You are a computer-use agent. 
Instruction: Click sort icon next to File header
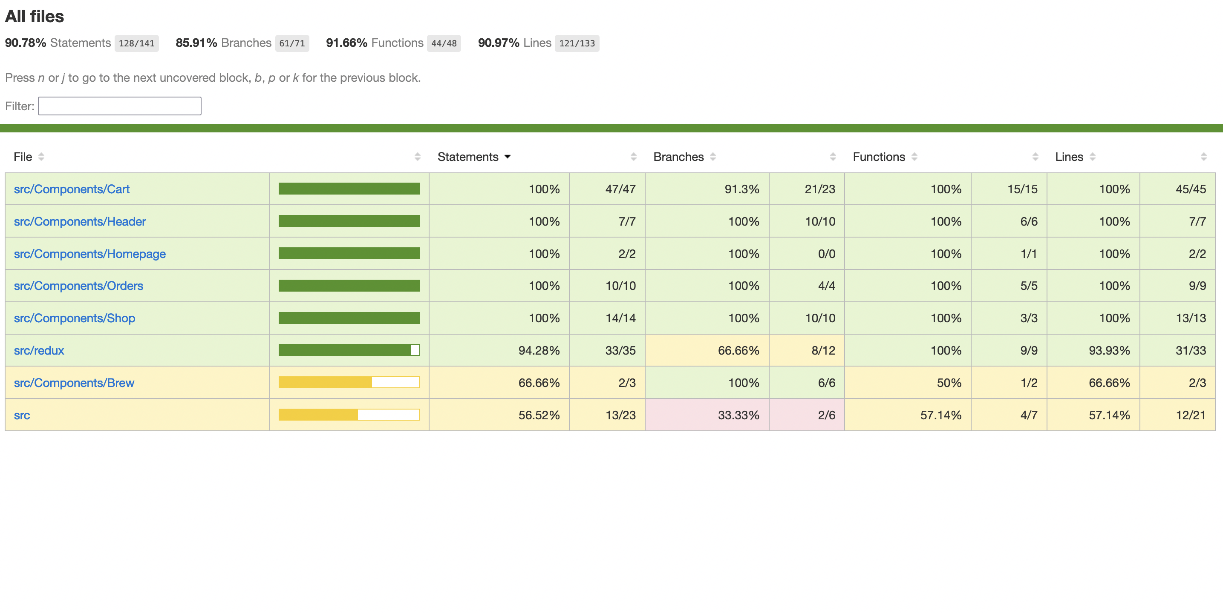[x=41, y=157]
